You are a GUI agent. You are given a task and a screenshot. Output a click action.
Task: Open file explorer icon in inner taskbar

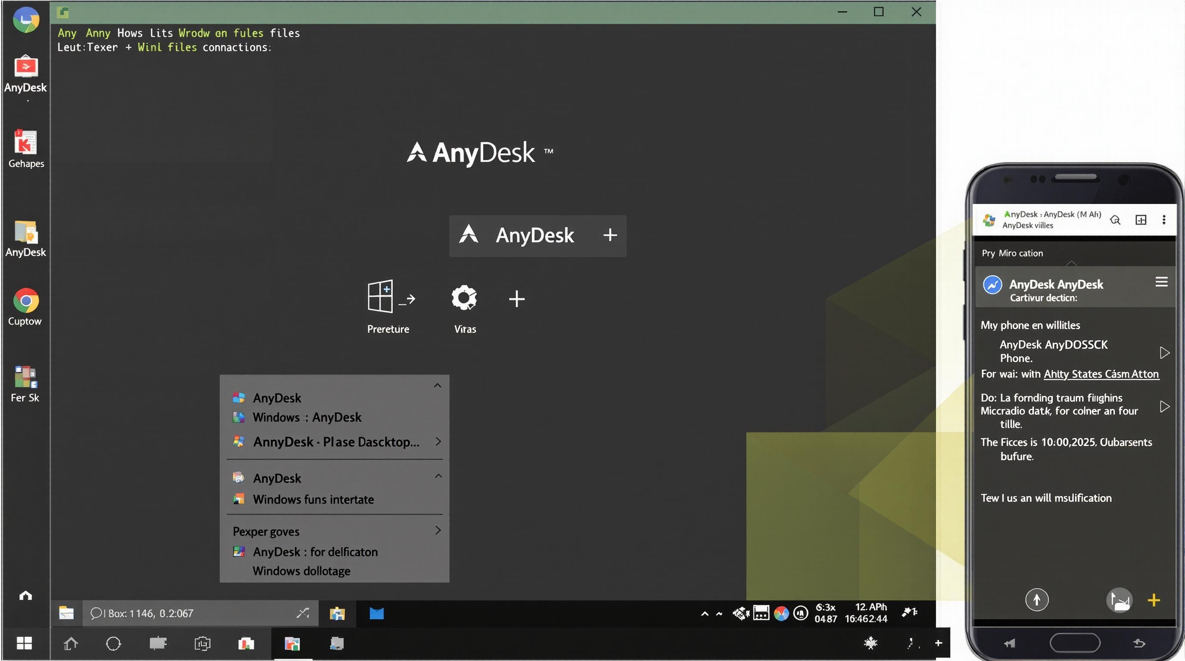pos(66,613)
